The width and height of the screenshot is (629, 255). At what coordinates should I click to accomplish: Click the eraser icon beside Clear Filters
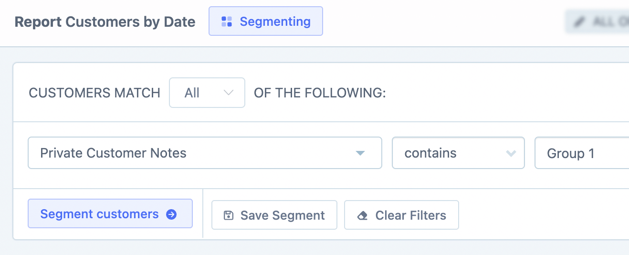363,215
